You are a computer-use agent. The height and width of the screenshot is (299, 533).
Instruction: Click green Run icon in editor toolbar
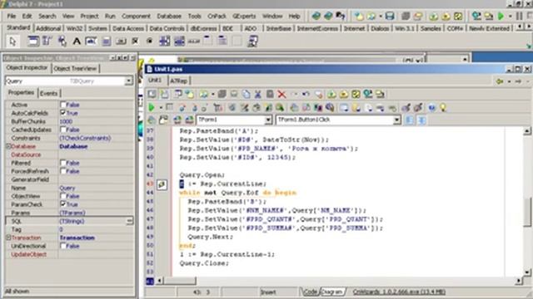[152, 108]
